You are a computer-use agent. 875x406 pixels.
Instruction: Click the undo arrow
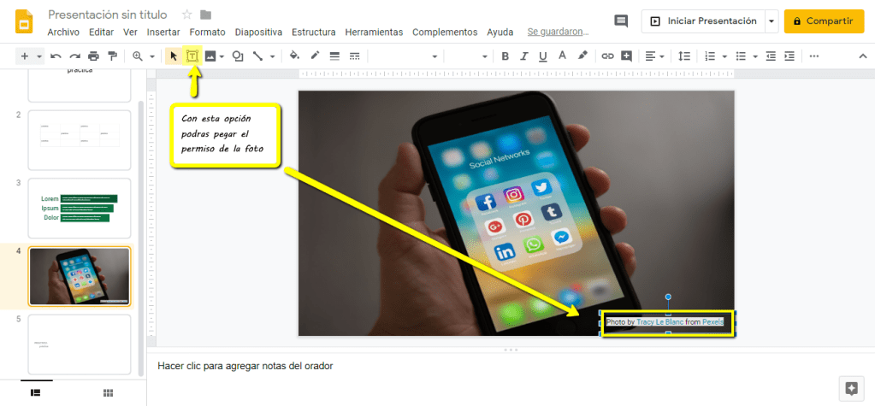(x=56, y=56)
